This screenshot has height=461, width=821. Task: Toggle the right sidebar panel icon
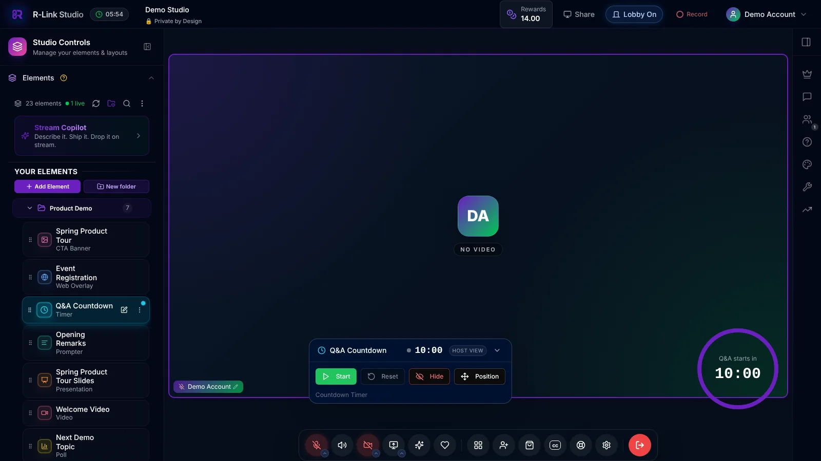tap(806, 42)
